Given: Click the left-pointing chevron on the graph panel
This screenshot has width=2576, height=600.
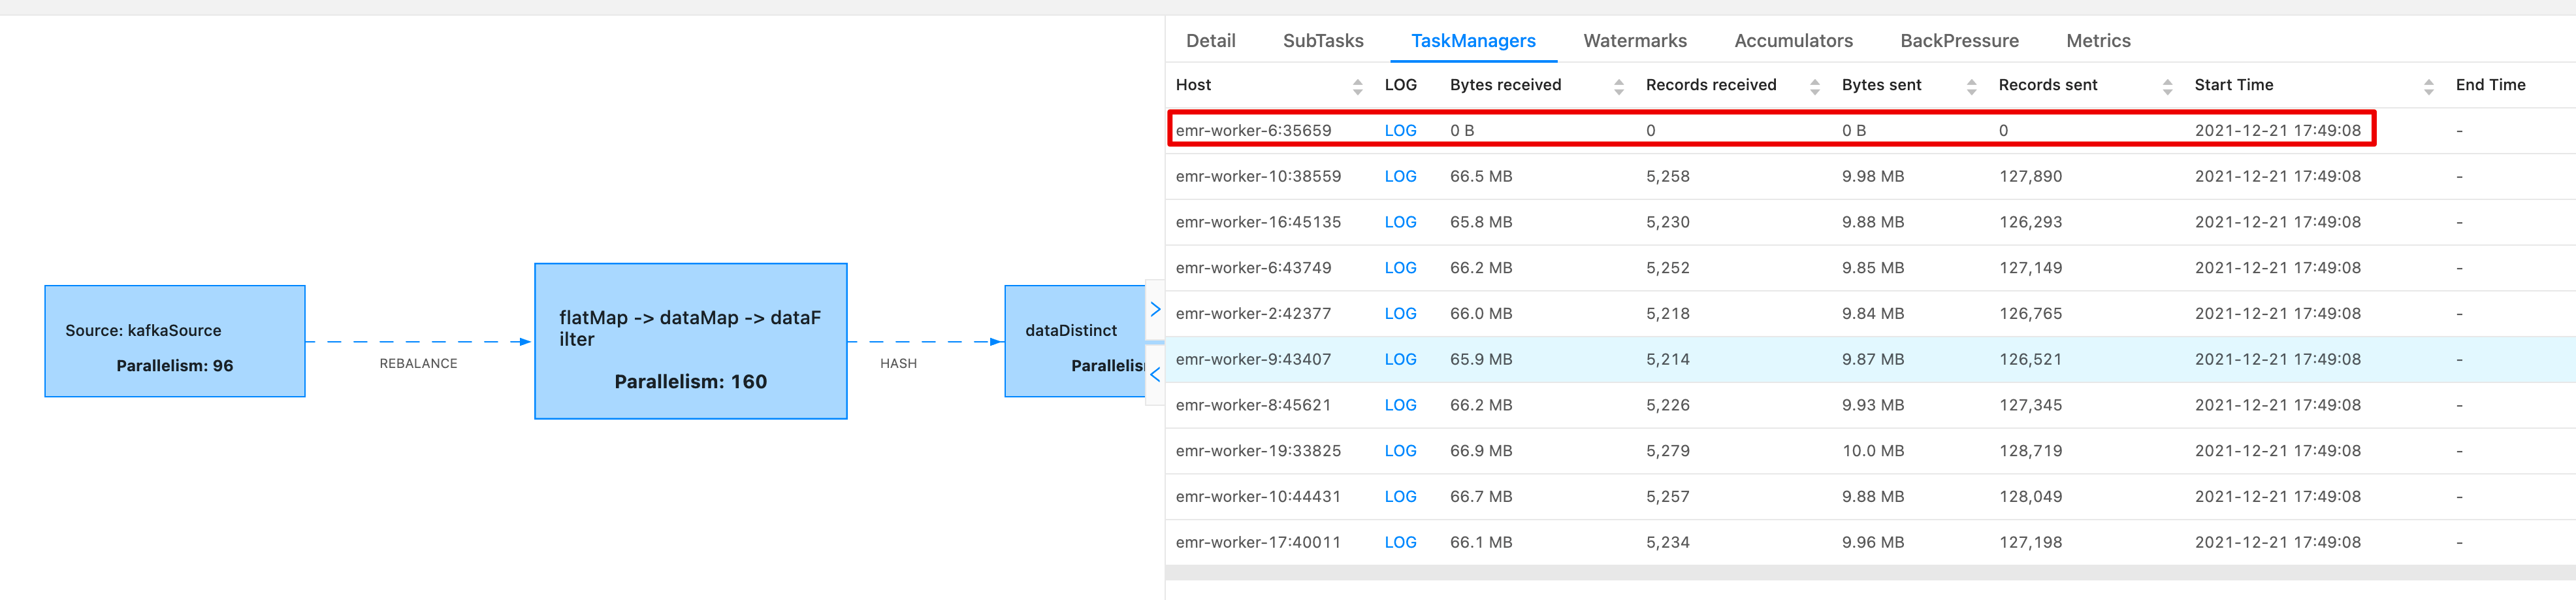Looking at the screenshot, I should [1155, 374].
